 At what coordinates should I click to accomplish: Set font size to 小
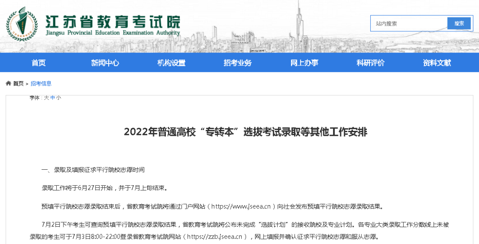click(59, 98)
